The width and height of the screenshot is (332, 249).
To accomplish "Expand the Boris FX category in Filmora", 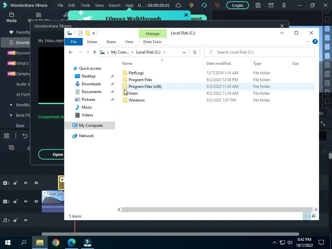I will [11, 115].
